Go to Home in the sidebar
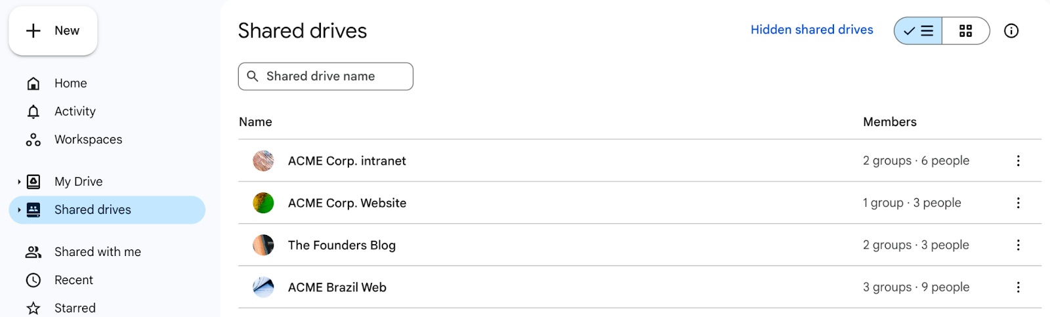1050x317 pixels. tap(70, 83)
